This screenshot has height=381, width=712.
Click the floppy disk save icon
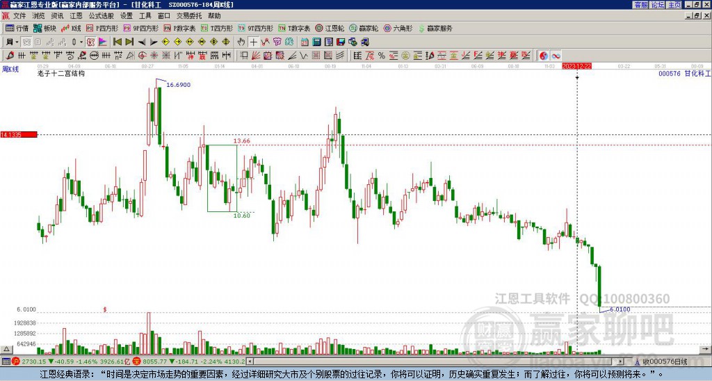point(341,42)
